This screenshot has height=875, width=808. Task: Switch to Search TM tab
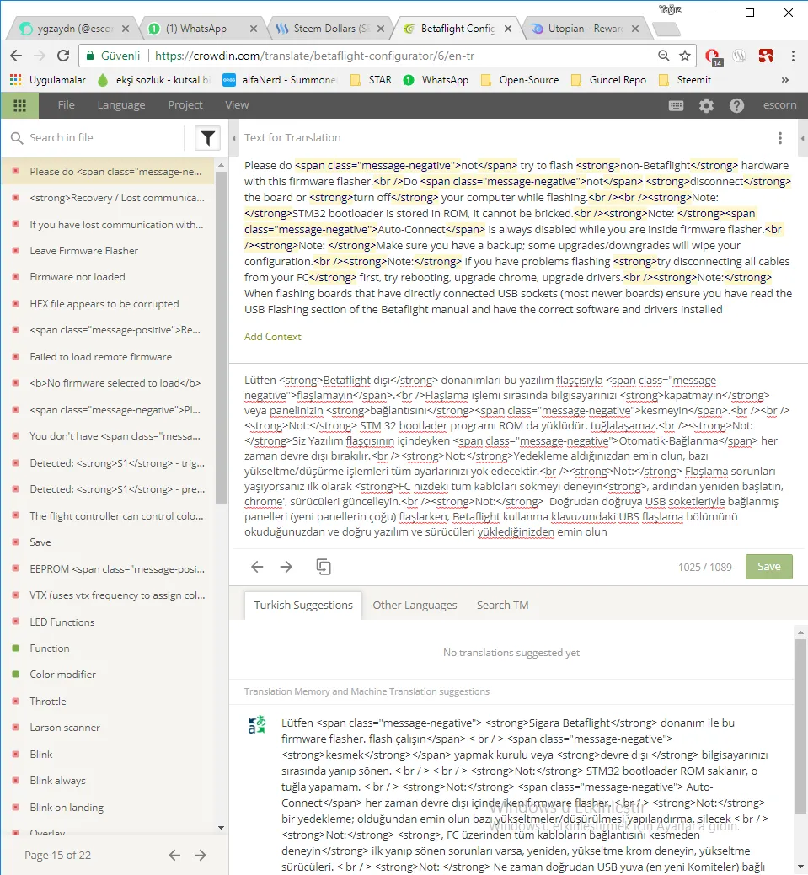[502, 605]
